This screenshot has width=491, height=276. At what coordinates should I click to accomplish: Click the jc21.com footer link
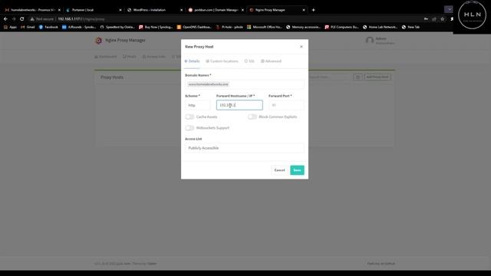pos(123,264)
